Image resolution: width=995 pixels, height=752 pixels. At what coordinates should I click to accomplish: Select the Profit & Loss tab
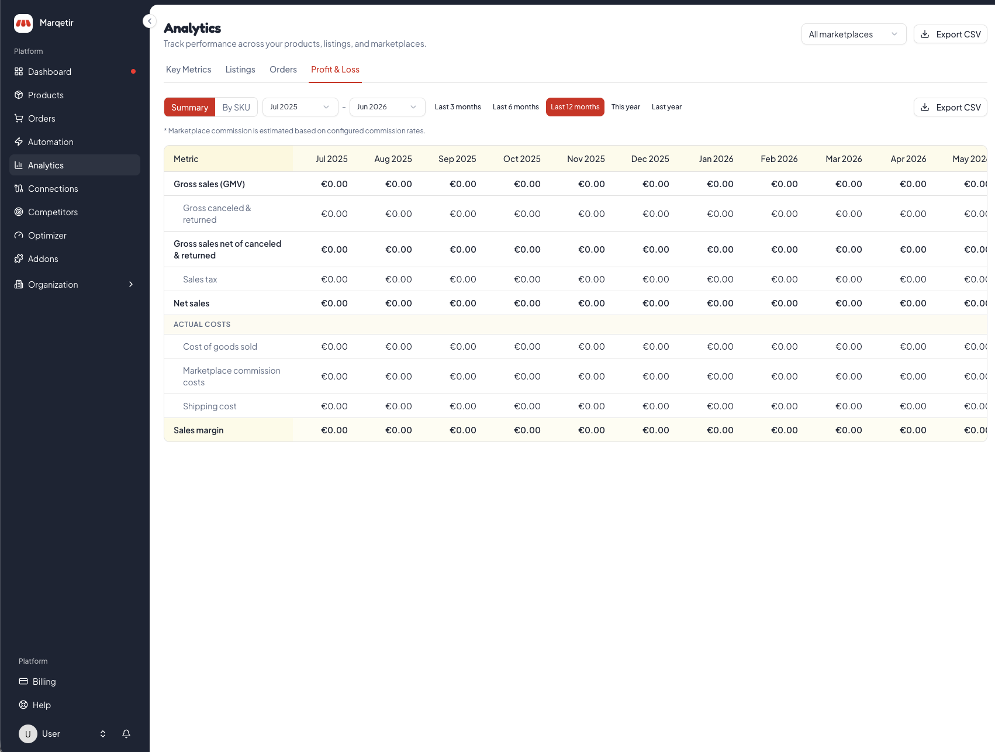click(x=335, y=70)
